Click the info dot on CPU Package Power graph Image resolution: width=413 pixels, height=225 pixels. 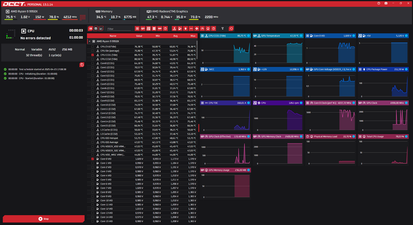(x=406, y=70)
